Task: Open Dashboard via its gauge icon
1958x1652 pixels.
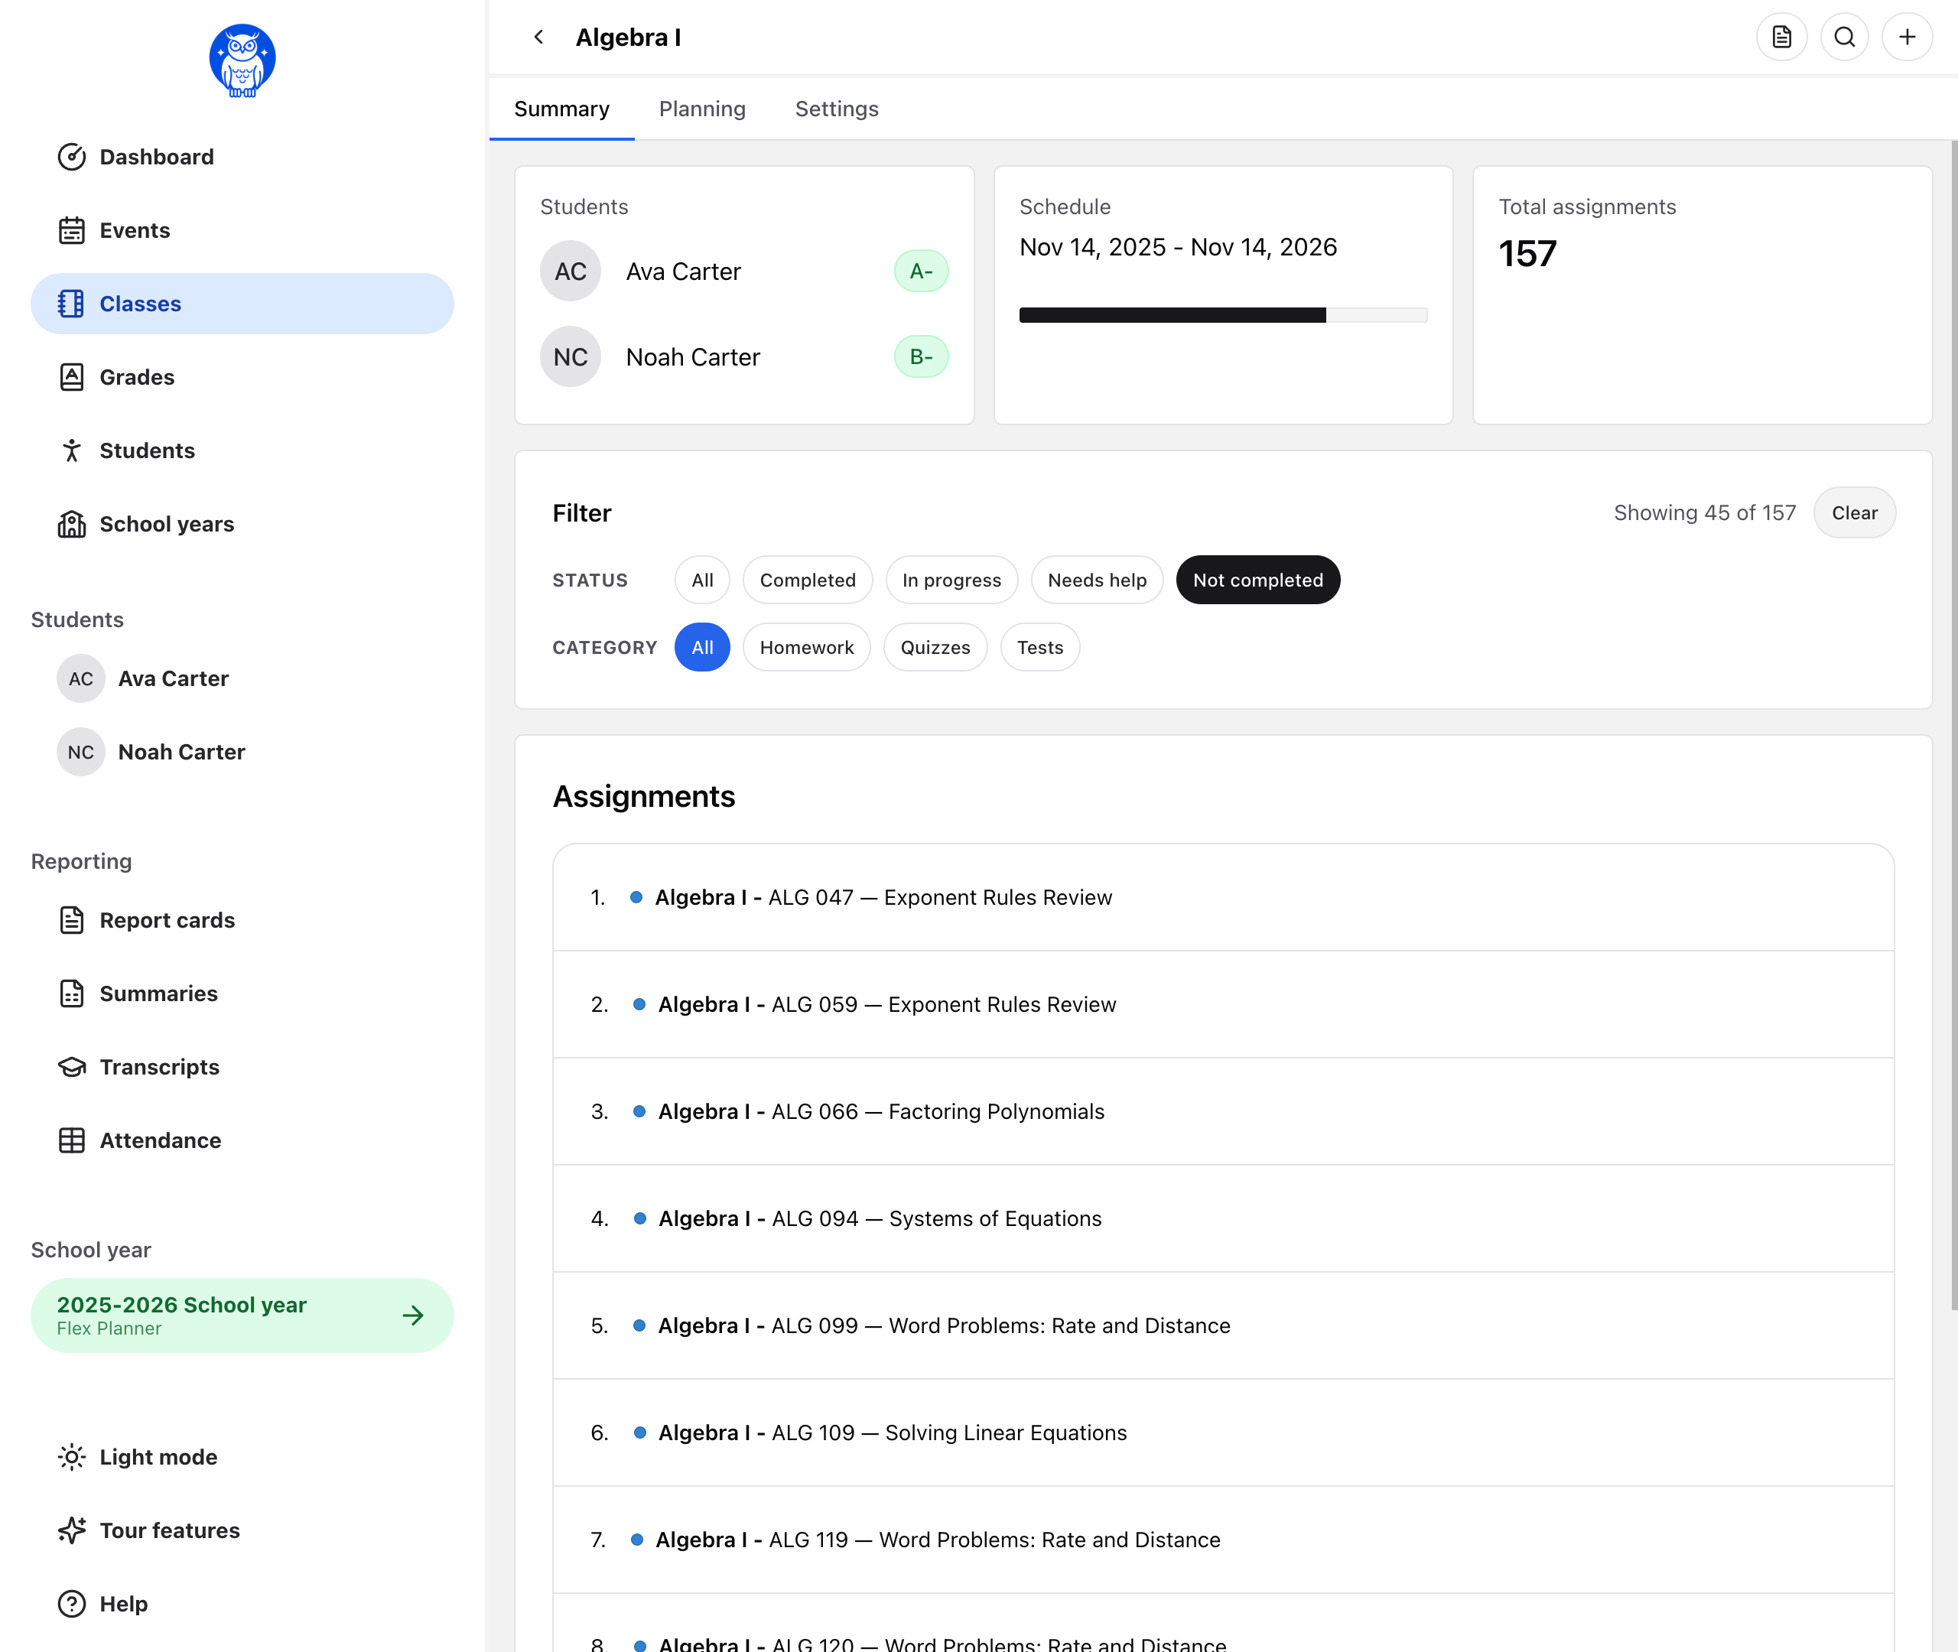Action: (x=72, y=158)
